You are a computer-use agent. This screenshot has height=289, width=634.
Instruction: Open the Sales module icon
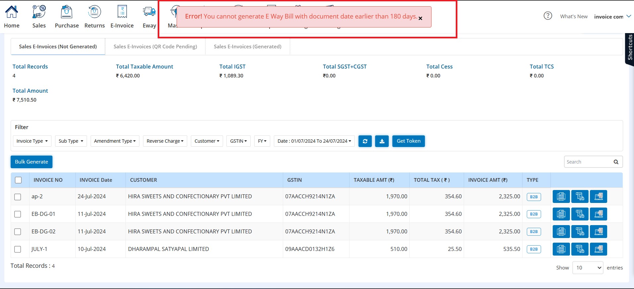[39, 12]
